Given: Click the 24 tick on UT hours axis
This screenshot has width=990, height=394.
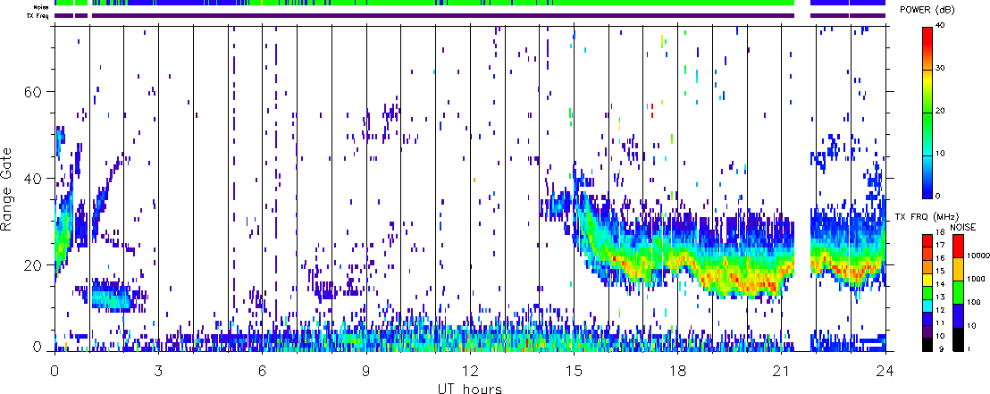Looking at the screenshot, I should tap(885, 370).
